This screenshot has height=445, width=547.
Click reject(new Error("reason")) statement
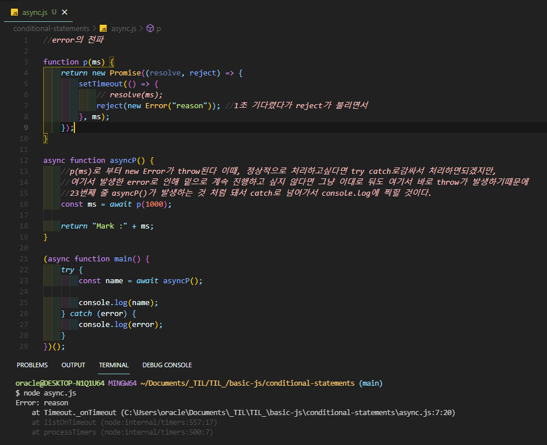point(158,105)
